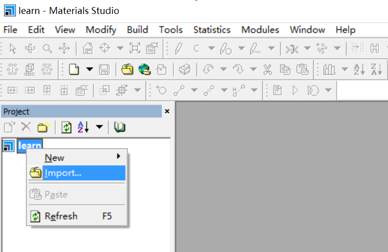Click the Undo arrow icon
Viewport: 388px width, 252px height.
click(208, 69)
